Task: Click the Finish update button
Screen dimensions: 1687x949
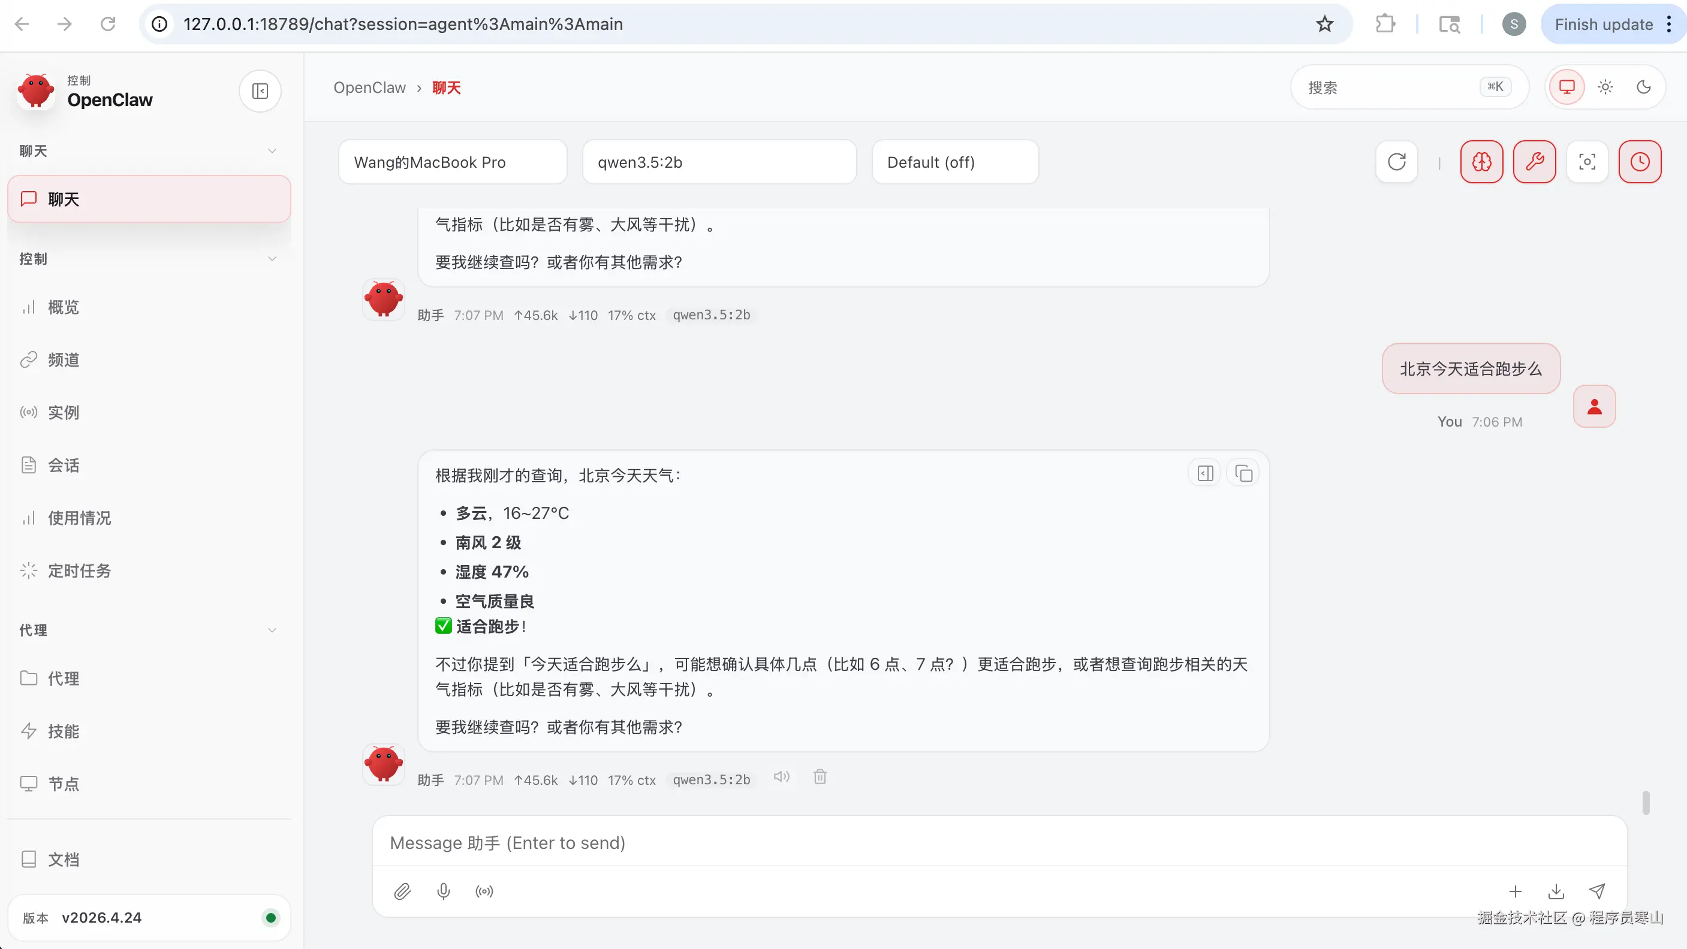Action: [x=1603, y=24]
